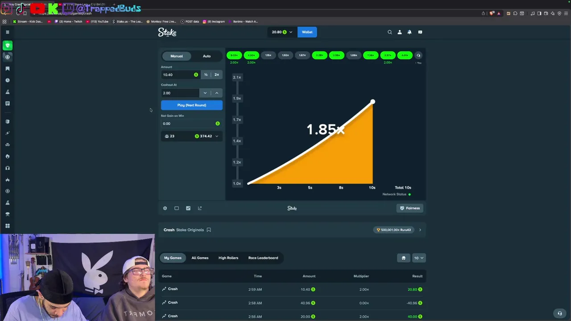Open the user profile icon
Screen dimensions: 571x321
pos(400,32)
